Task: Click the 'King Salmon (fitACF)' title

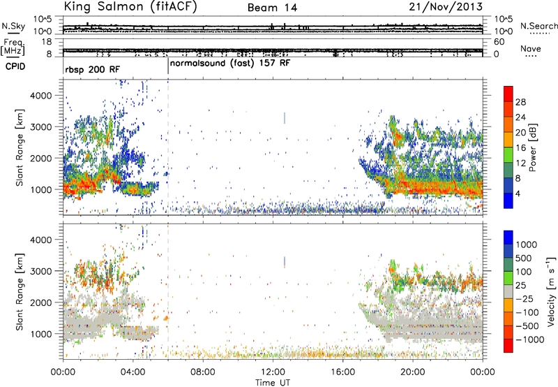Action: [x=130, y=6]
